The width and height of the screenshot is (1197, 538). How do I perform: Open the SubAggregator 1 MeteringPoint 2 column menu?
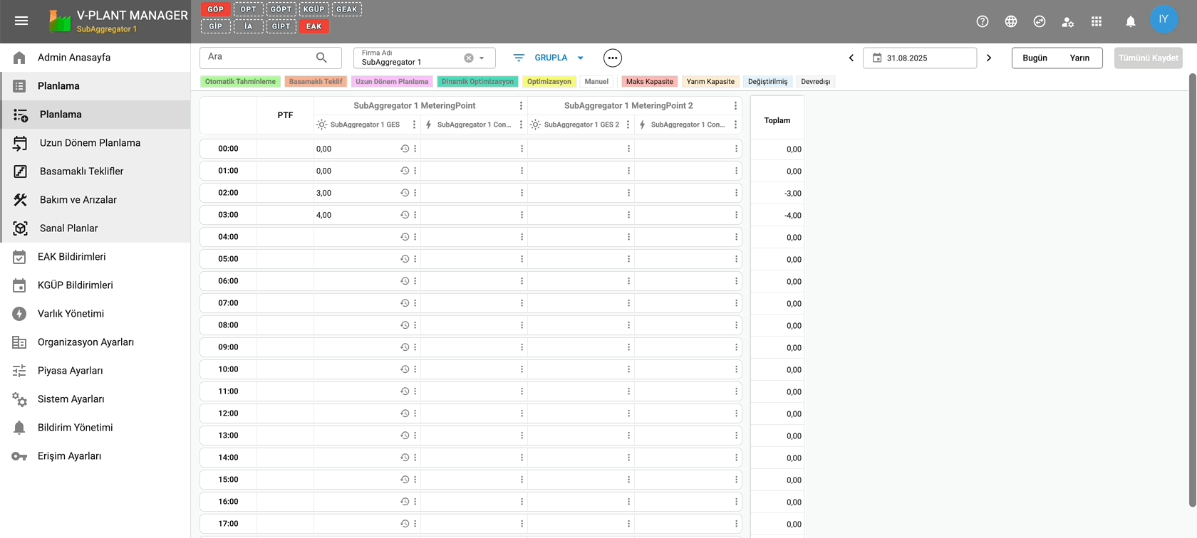(x=735, y=105)
